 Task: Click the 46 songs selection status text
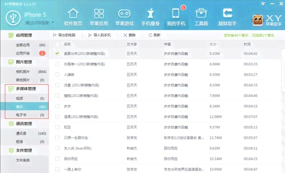[x=249, y=35]
